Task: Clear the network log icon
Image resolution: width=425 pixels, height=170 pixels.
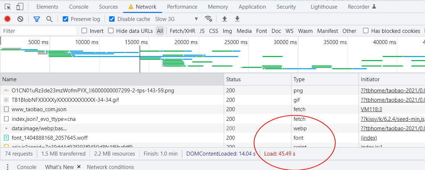Action: (20, 19)
